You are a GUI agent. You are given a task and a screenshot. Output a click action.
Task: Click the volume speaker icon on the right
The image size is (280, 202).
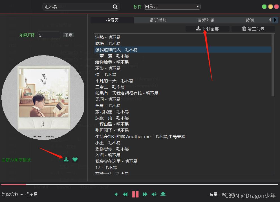tap(154, 194)
